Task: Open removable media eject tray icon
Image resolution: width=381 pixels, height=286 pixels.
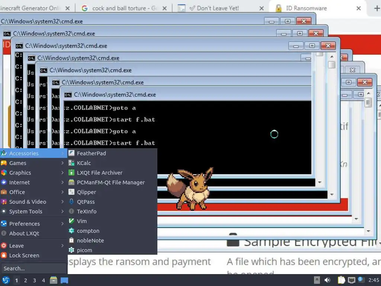Action: tap(317, 280)
